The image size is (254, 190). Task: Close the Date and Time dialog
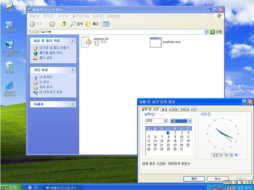(x=250, y=102)
